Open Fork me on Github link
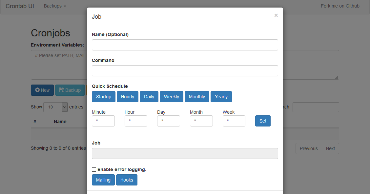The width and height of the screenshot is (370, 194). [x=340, y=6]
